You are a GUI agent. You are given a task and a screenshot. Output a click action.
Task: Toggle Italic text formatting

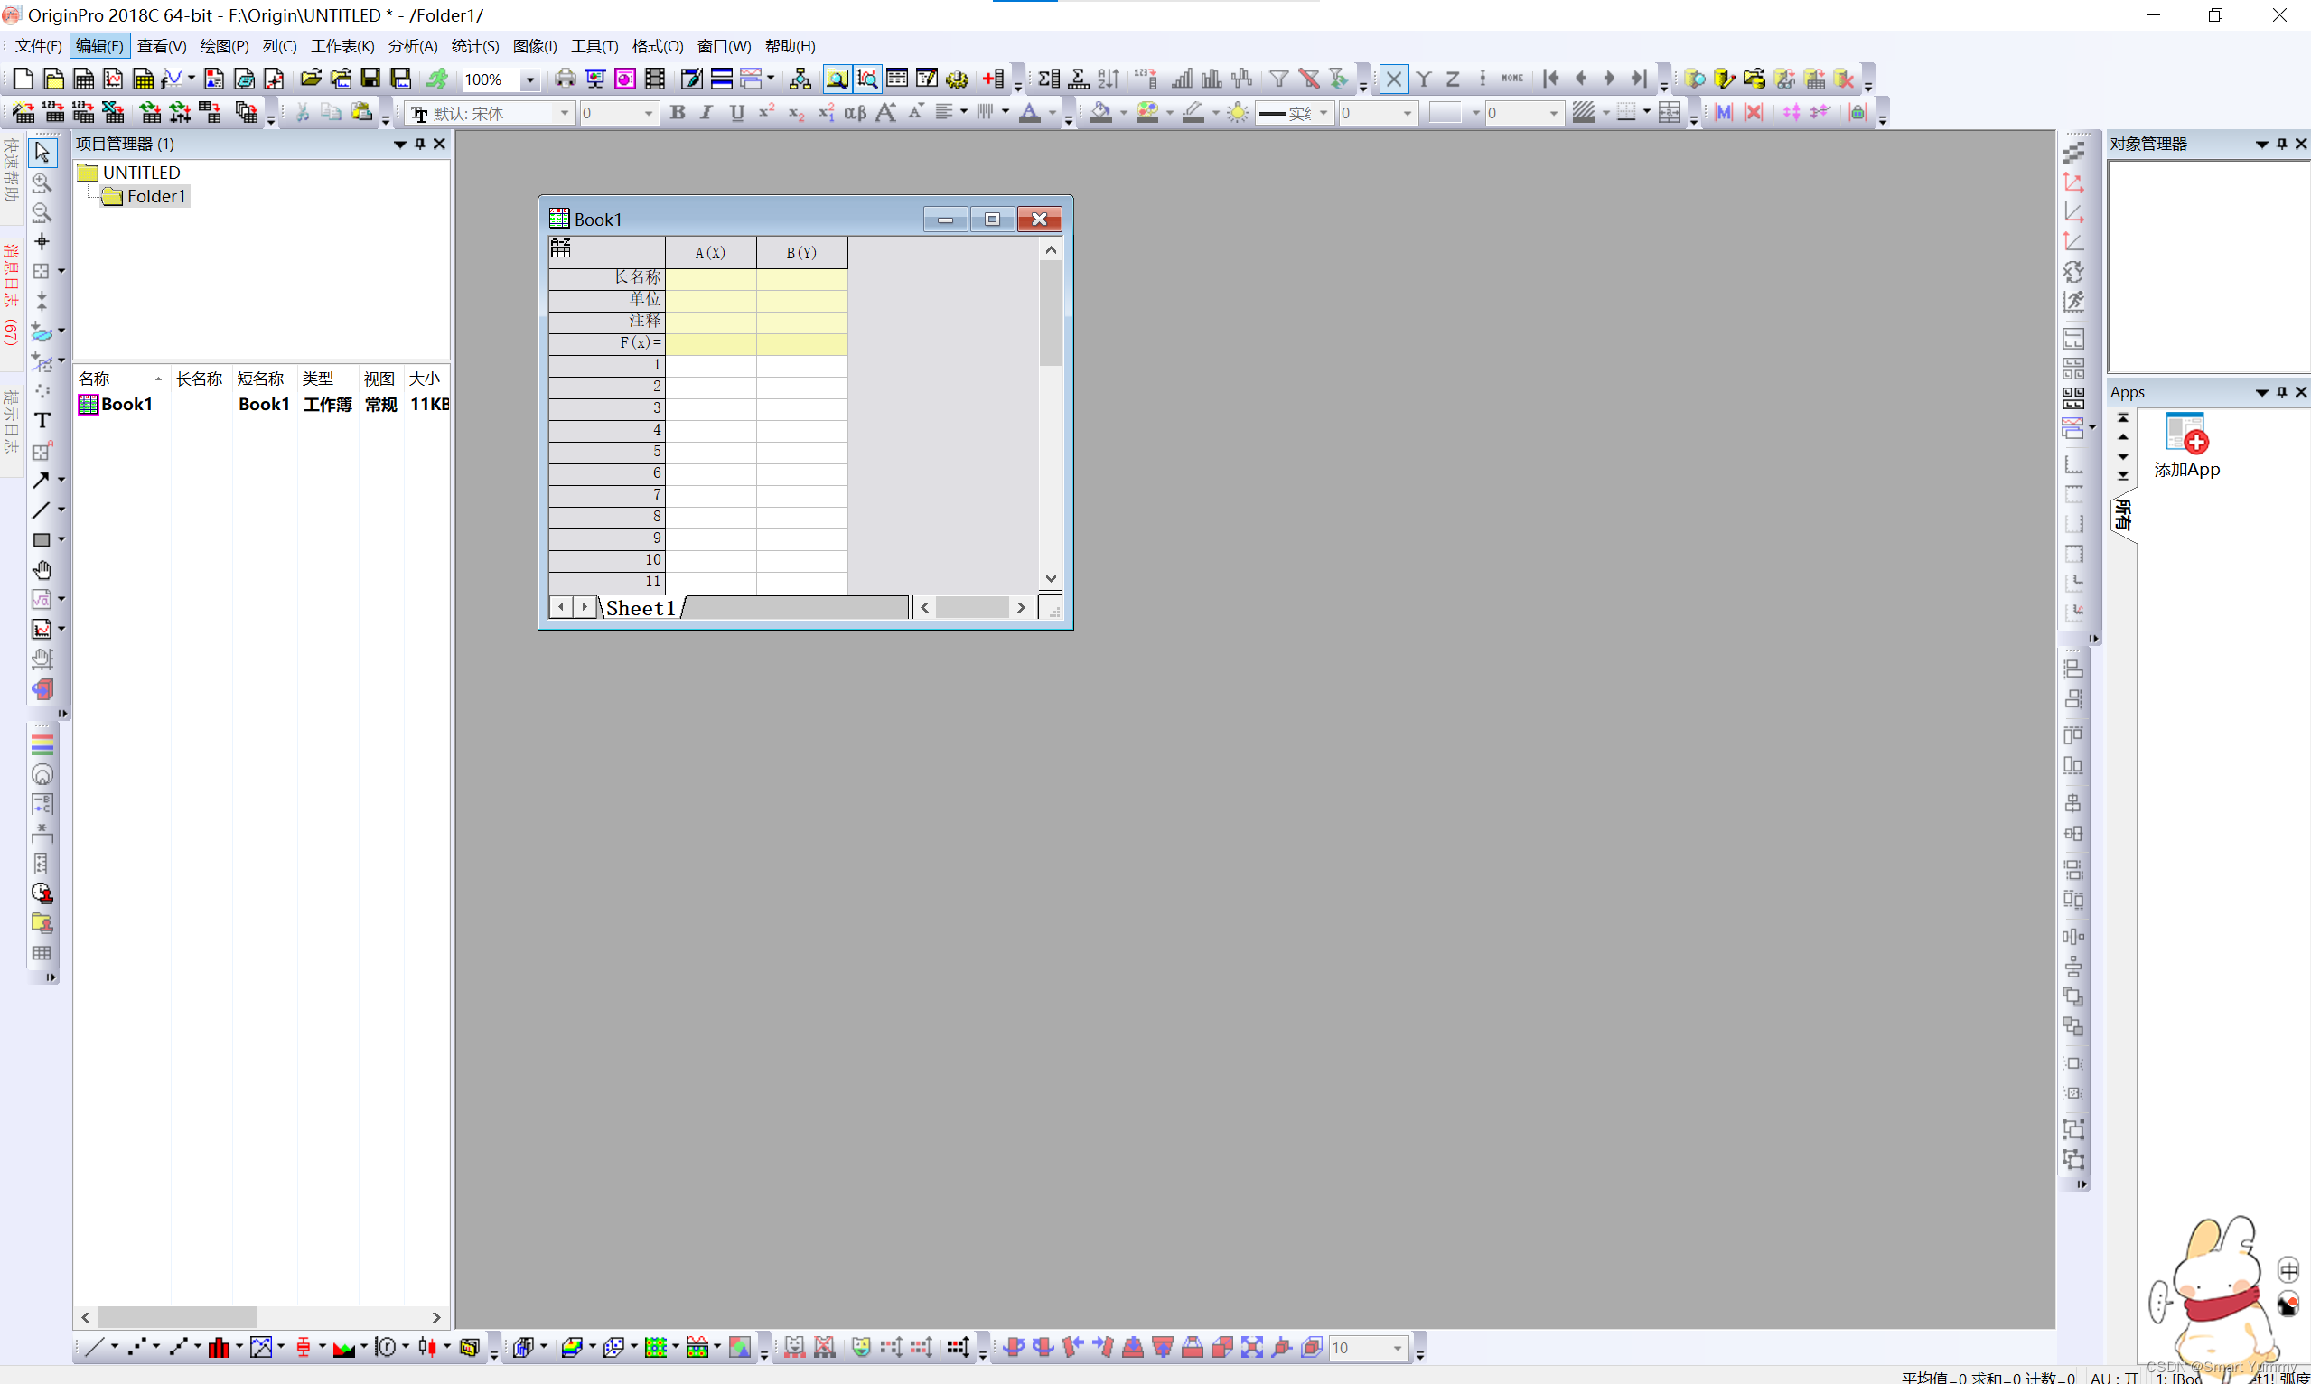(706, 113)
